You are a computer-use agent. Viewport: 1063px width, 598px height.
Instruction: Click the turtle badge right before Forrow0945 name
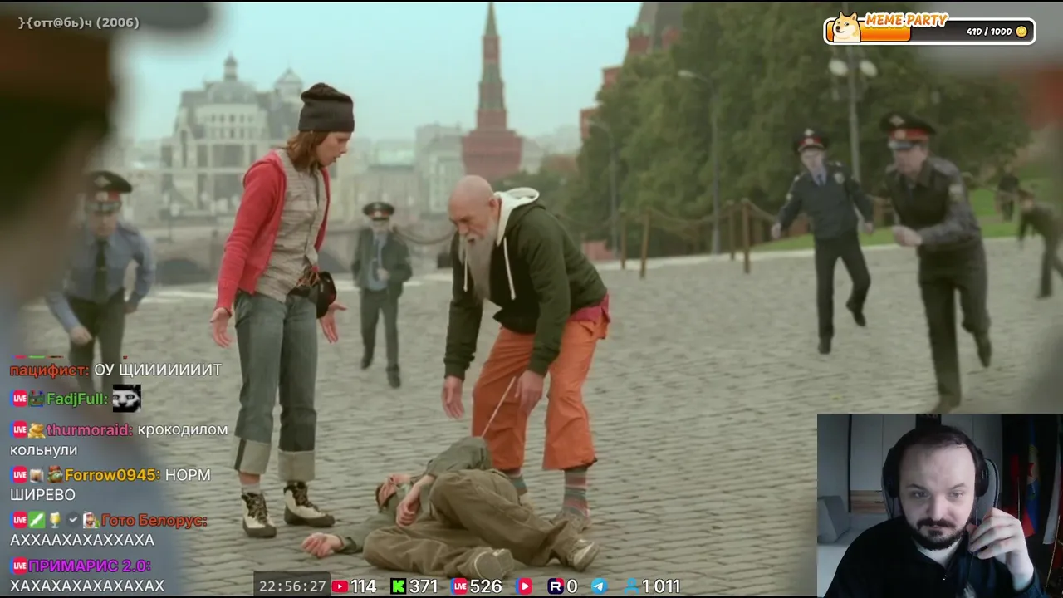point(55,475)
